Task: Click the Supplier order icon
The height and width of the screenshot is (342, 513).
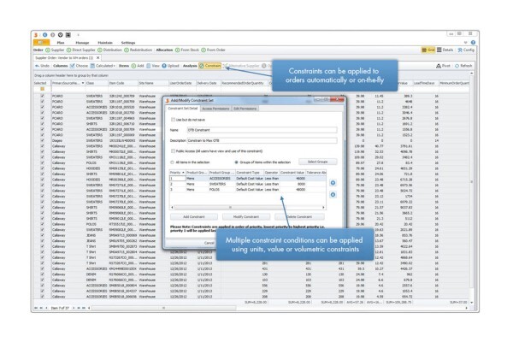Action: point(48,50)
